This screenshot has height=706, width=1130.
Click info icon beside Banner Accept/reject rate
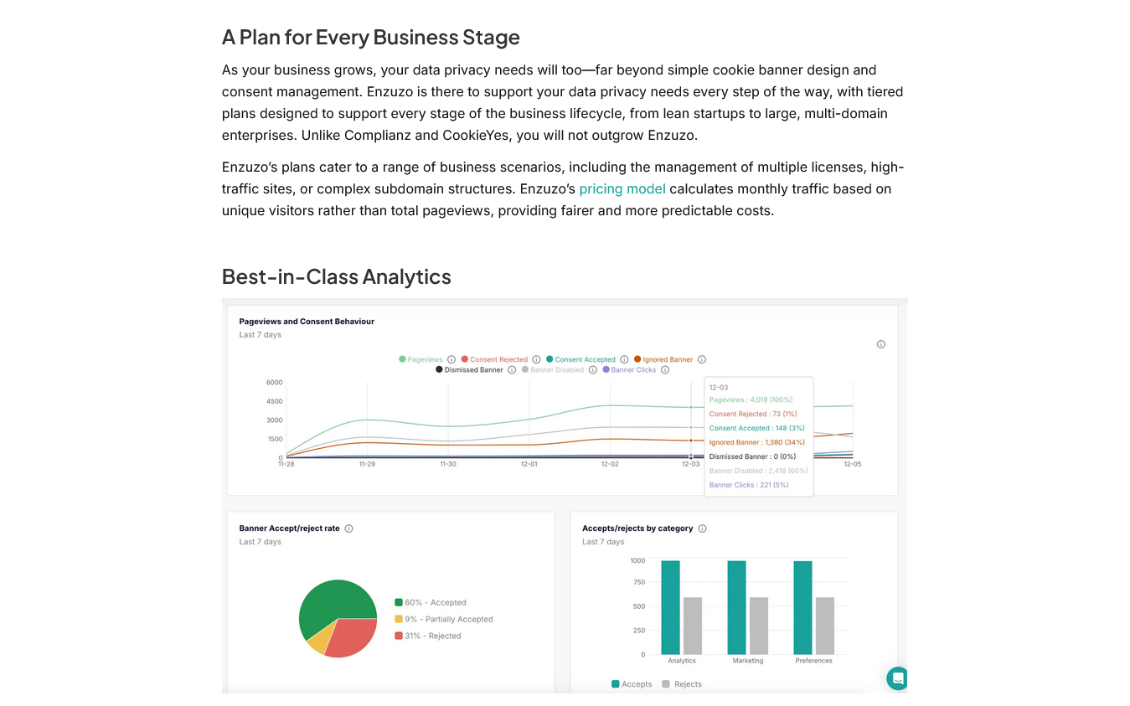[348, 528]
